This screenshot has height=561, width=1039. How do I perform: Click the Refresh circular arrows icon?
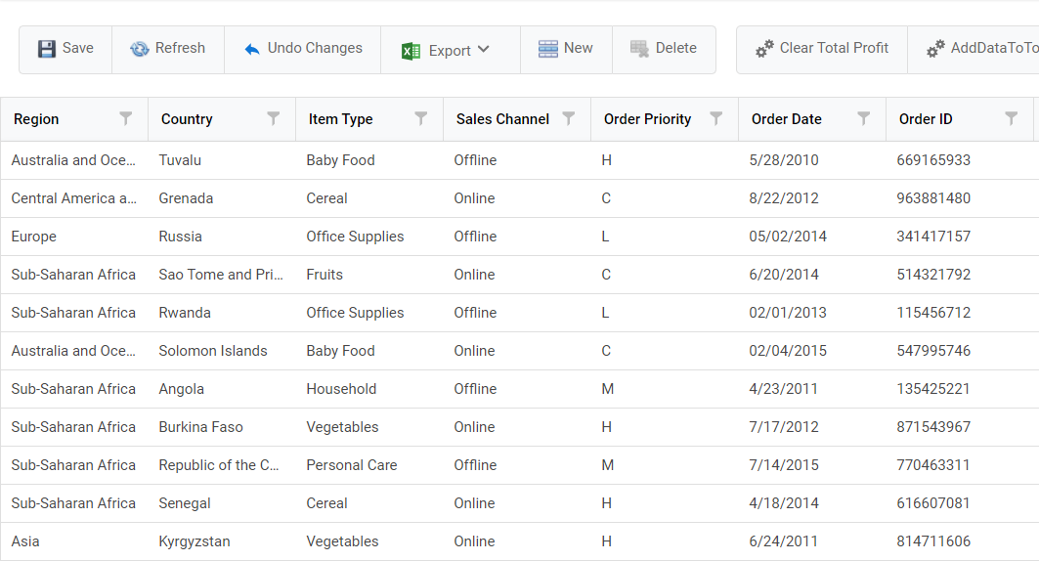pyautogui.click(x=139, y=49)
